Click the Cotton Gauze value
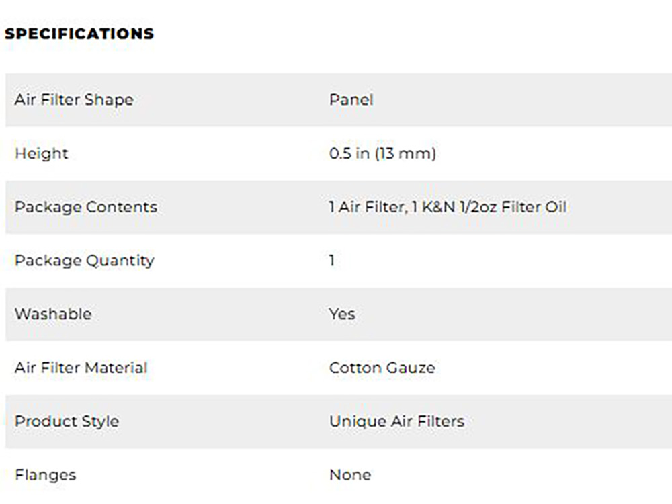The image size is (672, 504). tap(382, 368)
